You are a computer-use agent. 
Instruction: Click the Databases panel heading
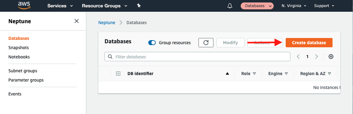[x=118, y=41]
